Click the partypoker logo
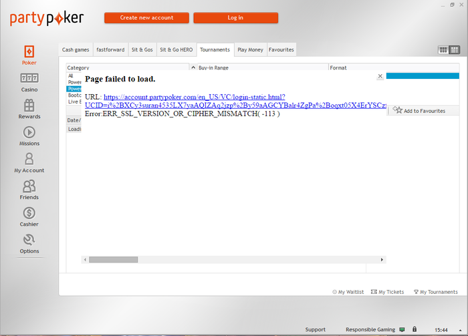 point(47,19)
